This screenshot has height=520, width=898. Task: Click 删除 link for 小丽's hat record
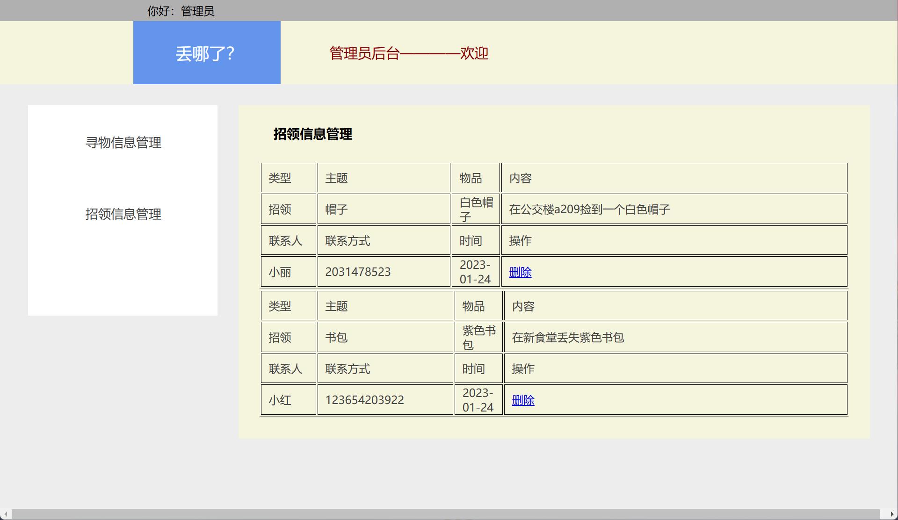521,272
